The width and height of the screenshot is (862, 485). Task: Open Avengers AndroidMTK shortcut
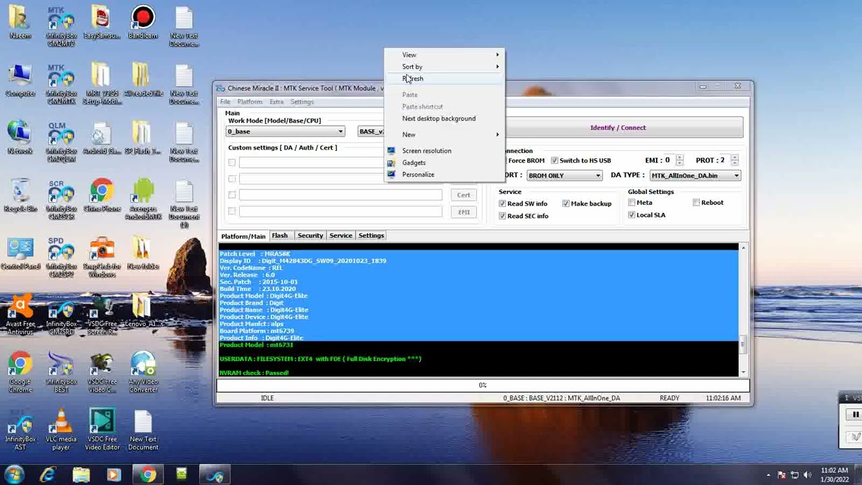(x=143, y=200)
